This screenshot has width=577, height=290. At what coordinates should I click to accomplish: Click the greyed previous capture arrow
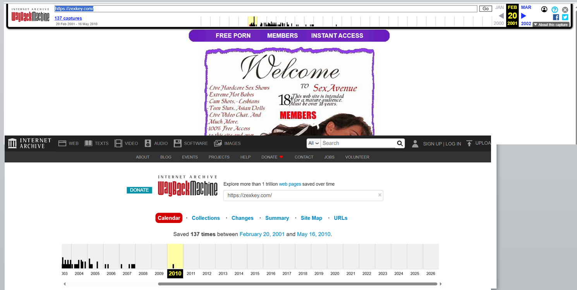pyautogui.click(x=501, y=16)
